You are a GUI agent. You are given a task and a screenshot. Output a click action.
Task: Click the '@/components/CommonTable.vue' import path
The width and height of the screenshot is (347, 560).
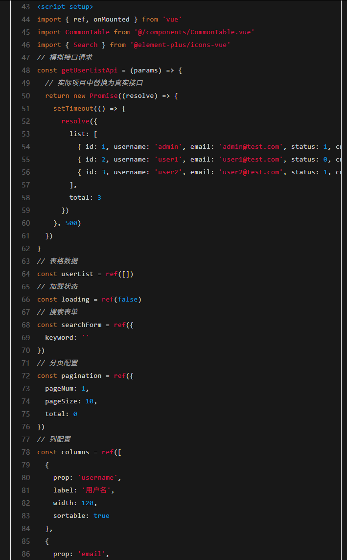(194, 32)
